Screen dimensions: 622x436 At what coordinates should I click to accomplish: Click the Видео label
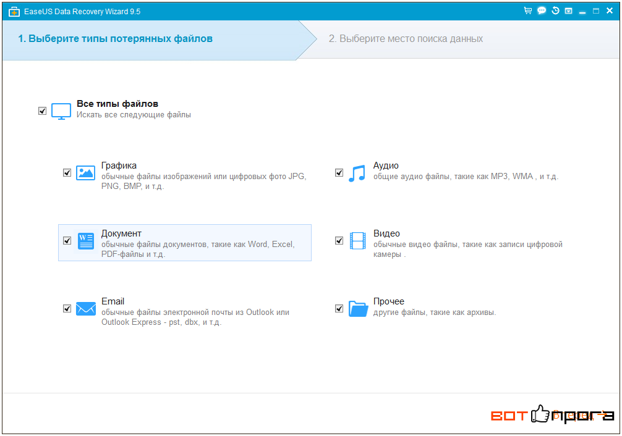pyautogui.click(x=386, y=233)
